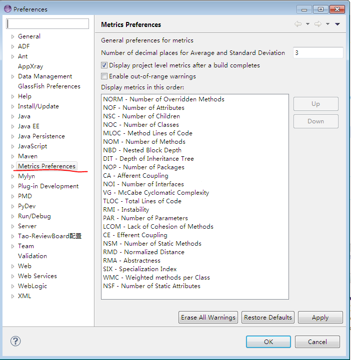Select TLOC - Total Lines of Code
This screenshot has height=360, width=351.
pyautogui.click(x=142, y=201)
